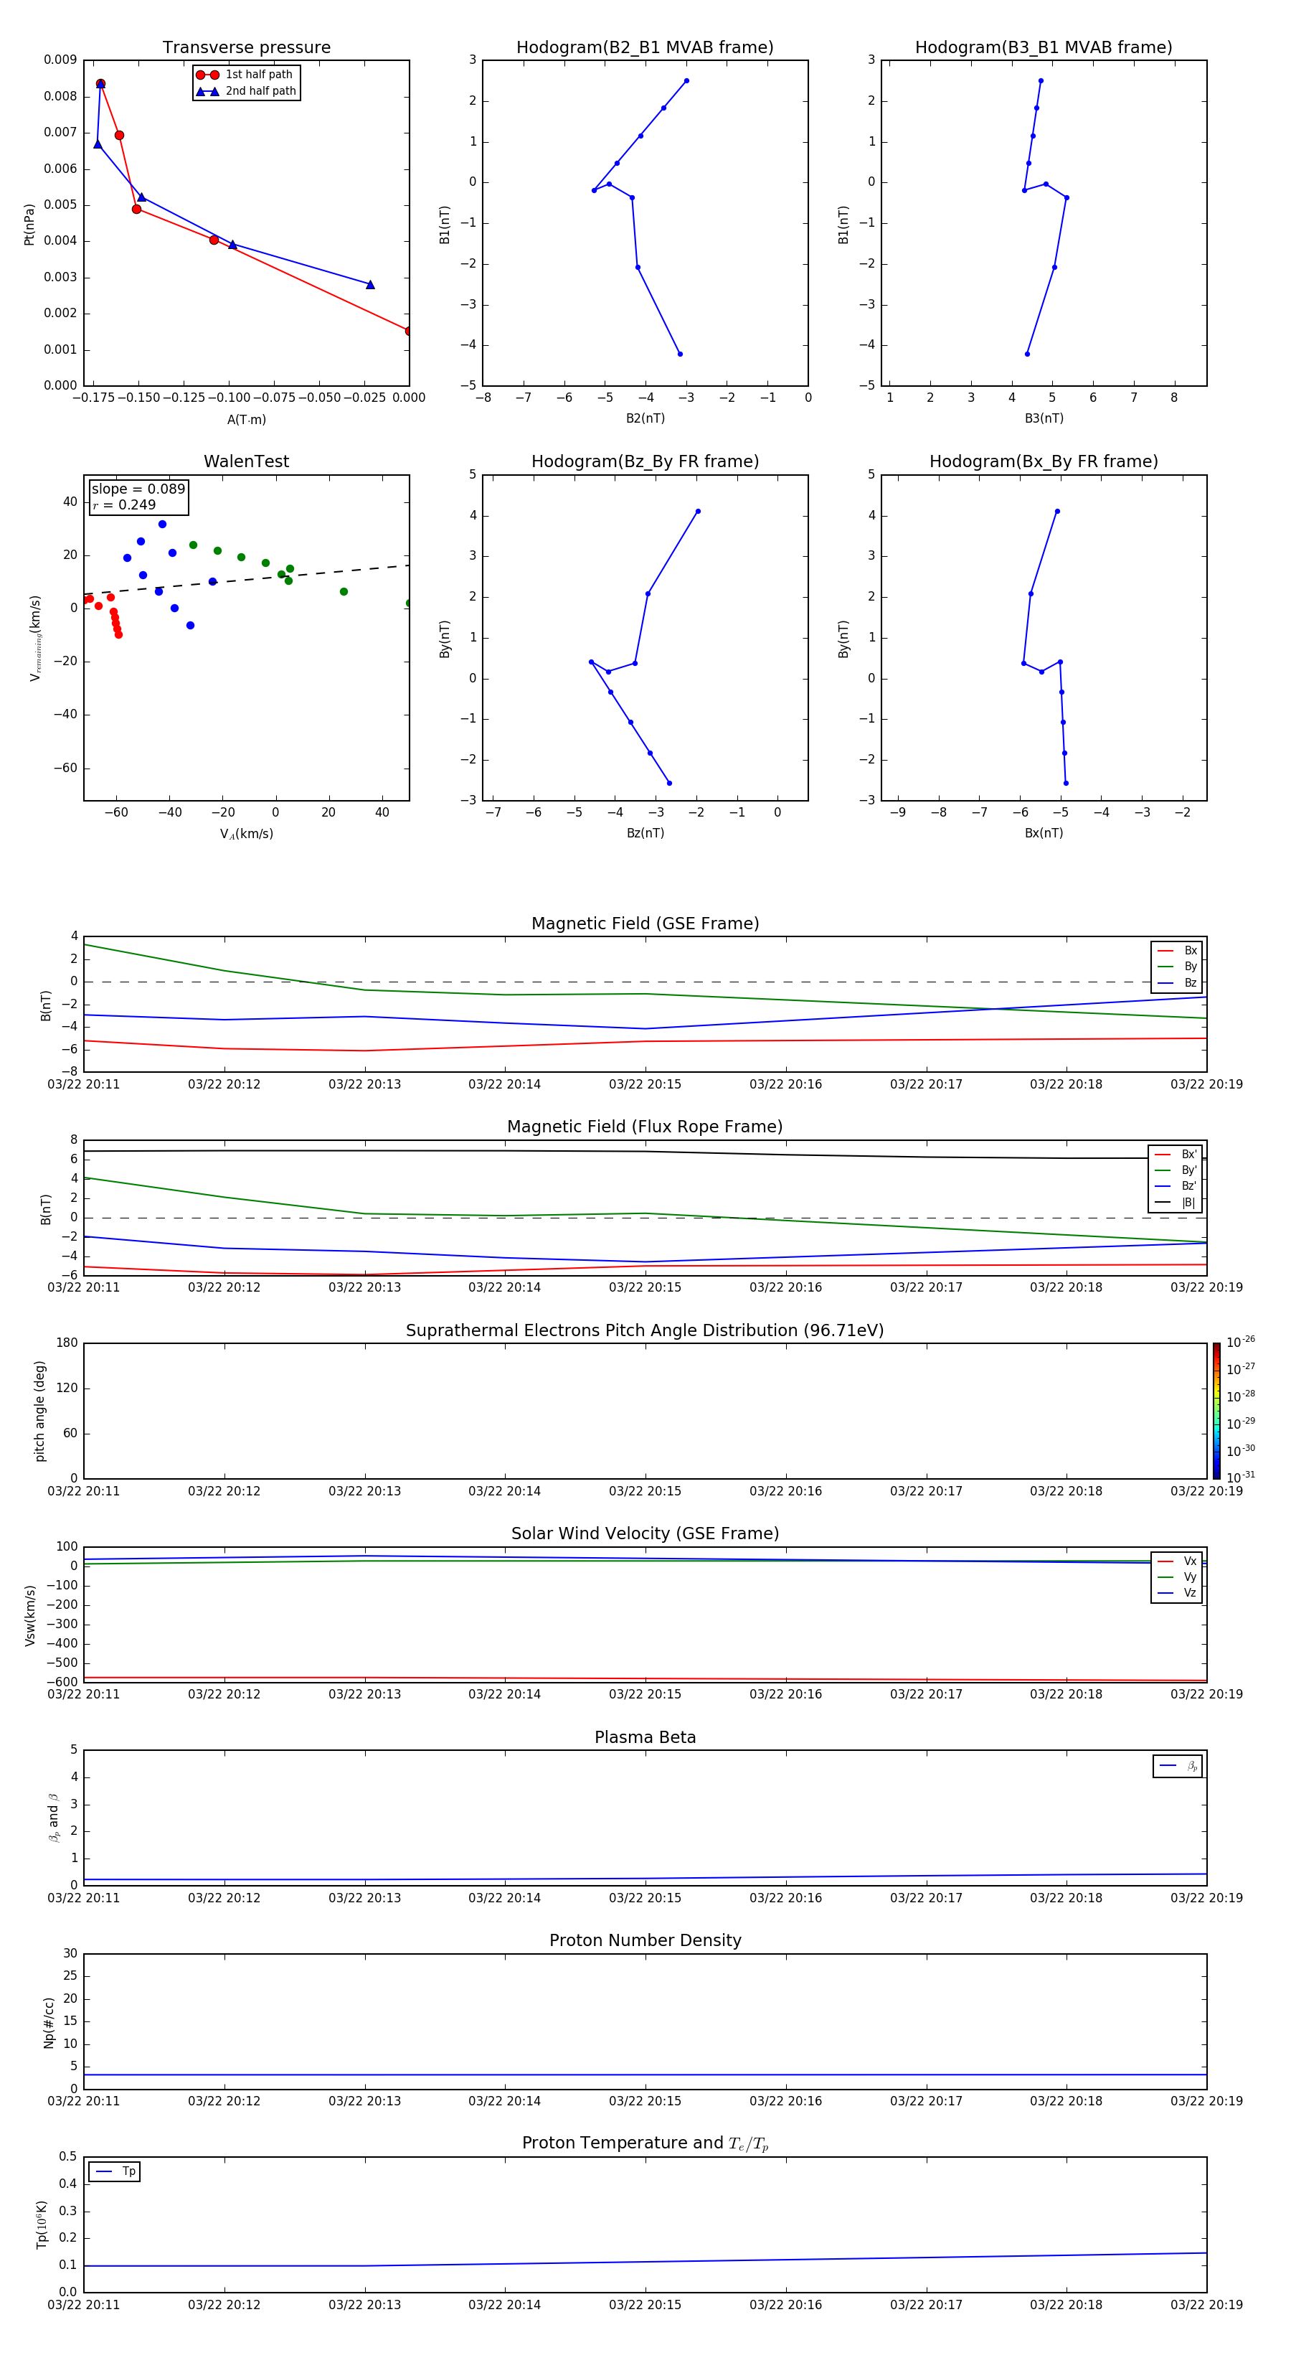The image size is (1291, 2368).
Task: Click the 'Hodogram(Bx_By FR frame)' title
Action: point(1044,461)
